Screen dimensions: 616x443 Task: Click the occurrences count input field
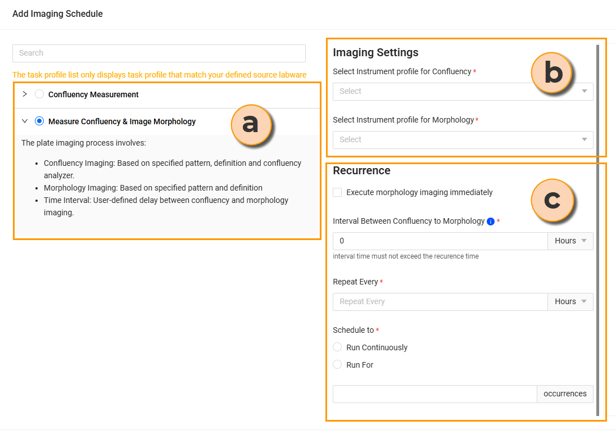[435, 394]
